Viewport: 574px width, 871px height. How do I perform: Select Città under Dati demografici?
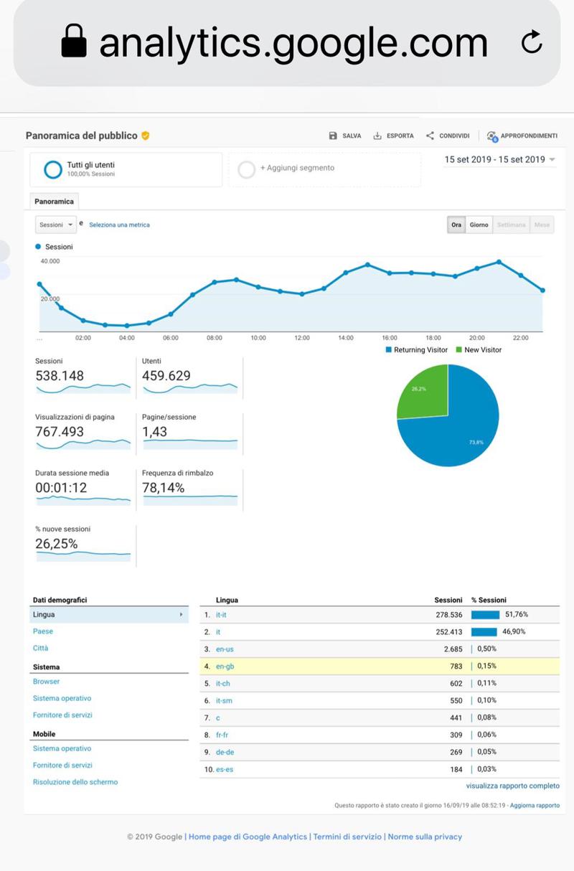pos(41,648)
